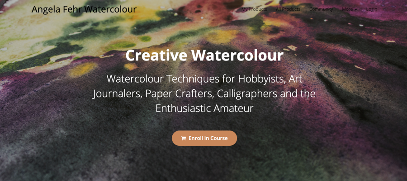This screenshot has width=407, height=181.
Task: Click the 'Journalers, Paper Crafters, Calligraphers' line
Action: 185,94
